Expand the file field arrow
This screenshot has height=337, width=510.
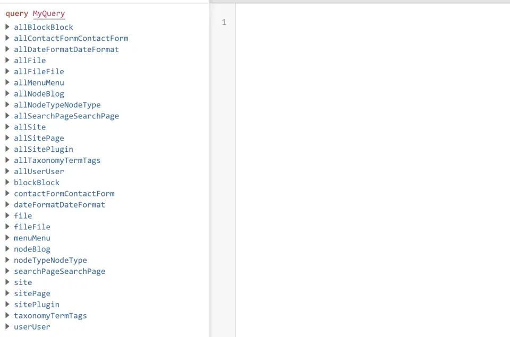(7, 215)
